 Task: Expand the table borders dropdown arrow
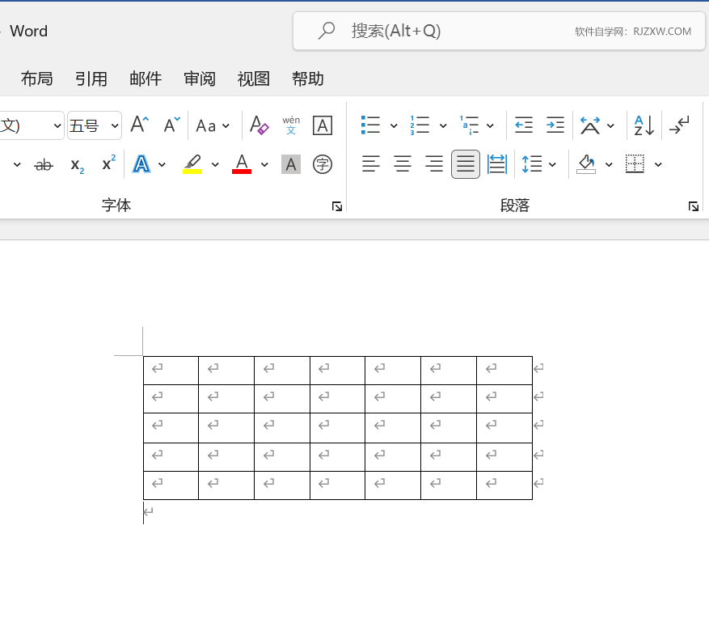click(658, 164)
